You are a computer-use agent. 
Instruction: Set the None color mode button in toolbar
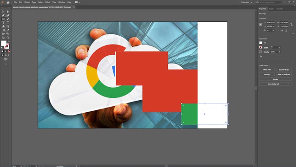tap(8, 51)
